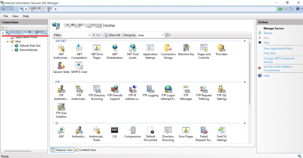Open .NET Authorization Rules feature
The width and height of the screenshot is (303, 158).
[61, 51]
